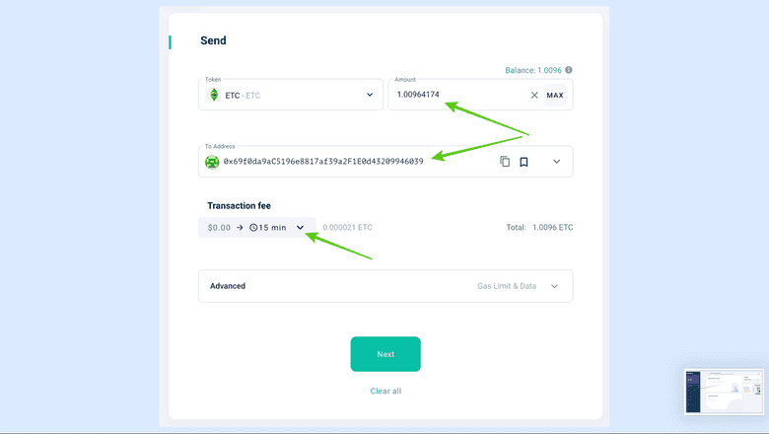Click the copy address icon
769x434 pixels.
(x=505, y=162)
